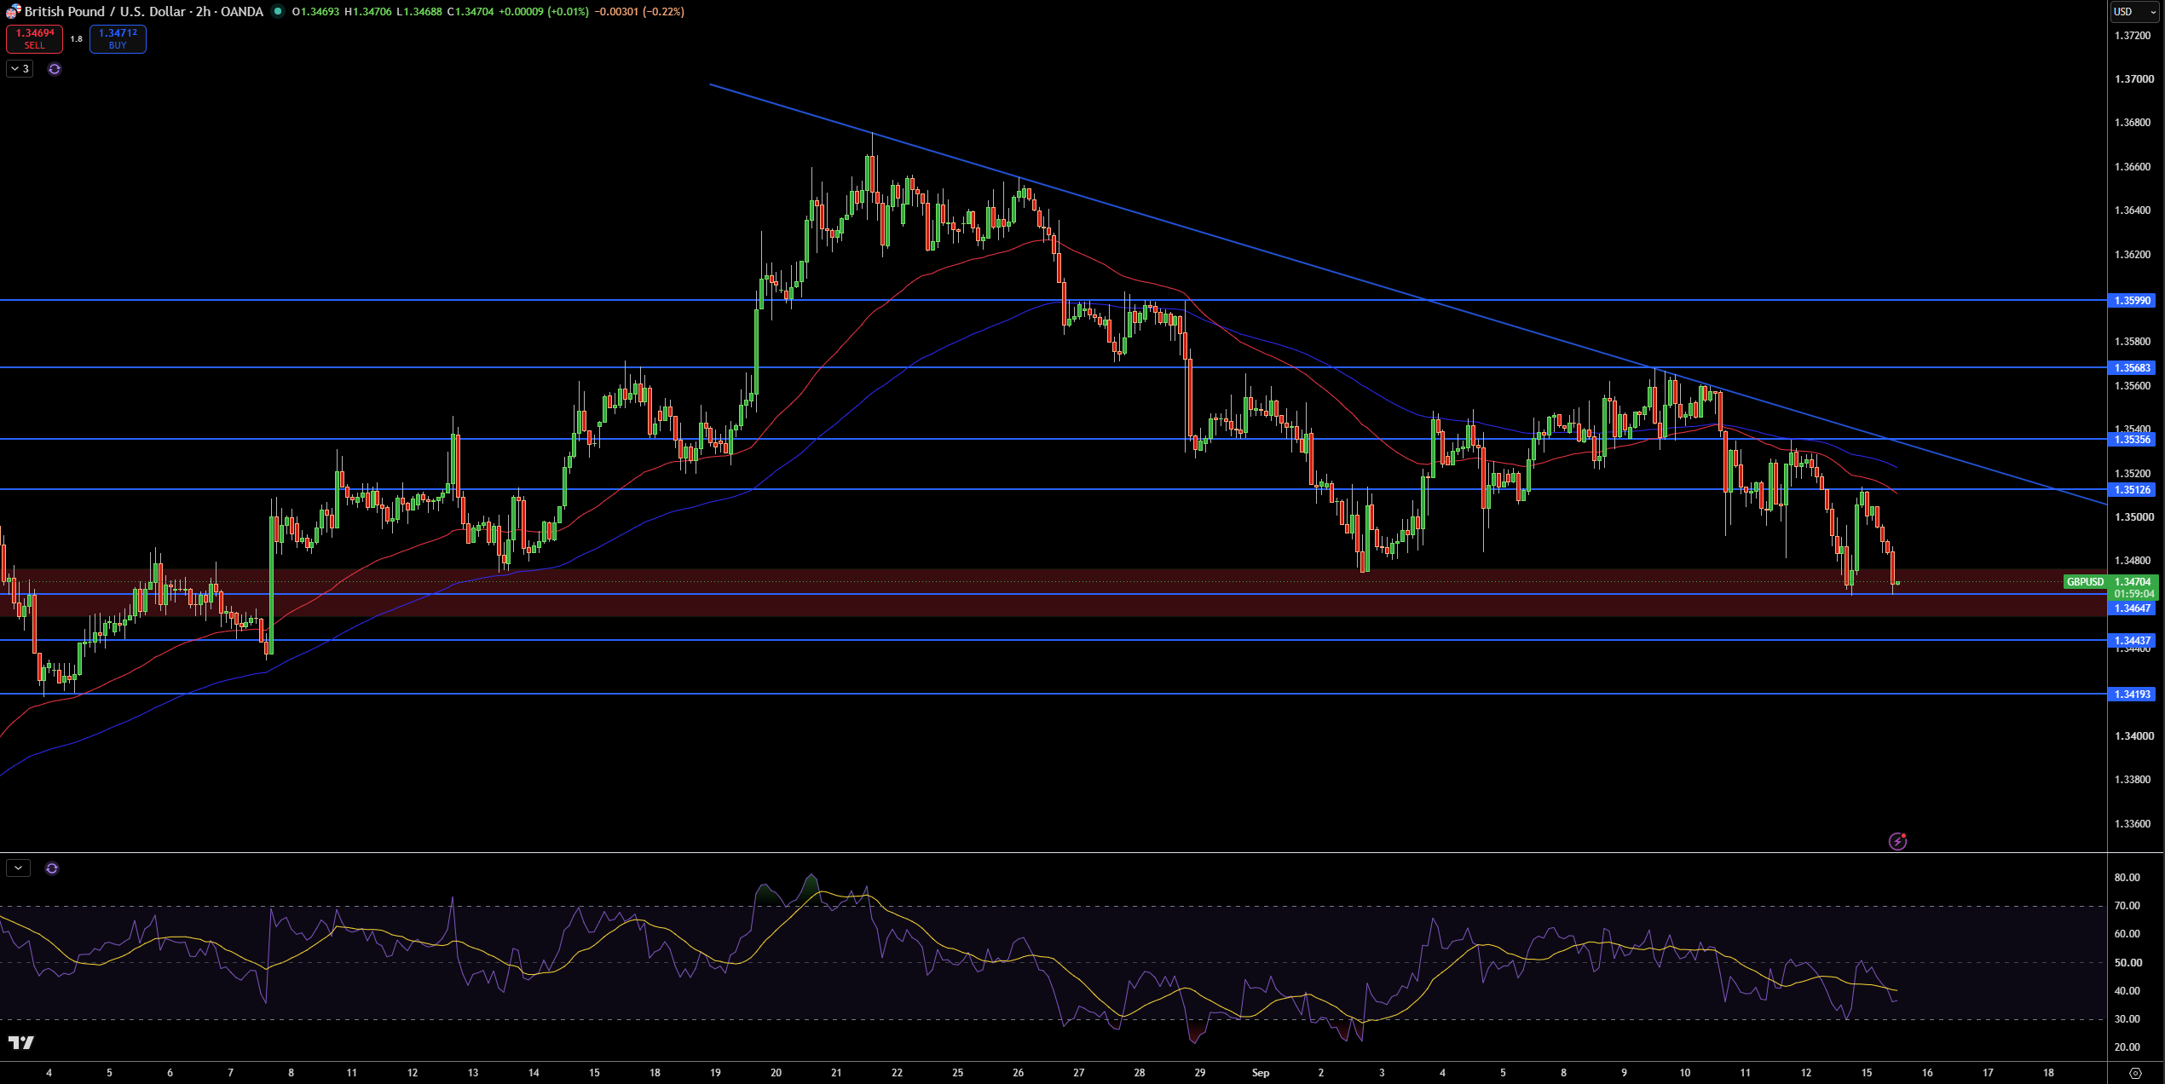This screenshot has height=1084, width=2165.
Task: Click the spread value 1.8 between Sell and Buy
Action: point(77,39)
